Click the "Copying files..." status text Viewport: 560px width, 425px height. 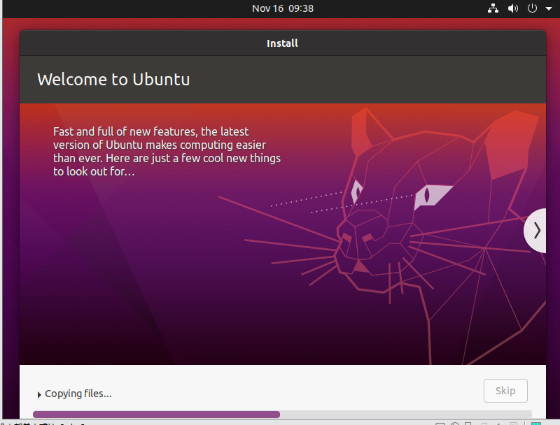coord(78,394)
